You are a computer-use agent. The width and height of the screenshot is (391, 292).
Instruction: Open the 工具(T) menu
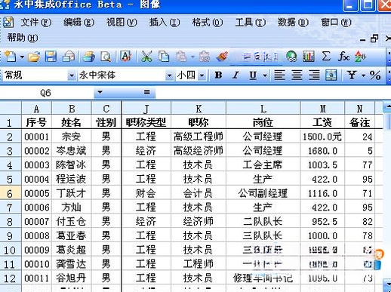tap(251, 23)
